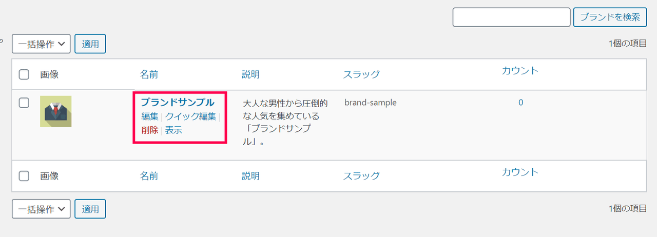Viewport: 657px width, 237px height.
Task: Tick the checkbox for ブランドサンプル row
Action: [24, 103]
